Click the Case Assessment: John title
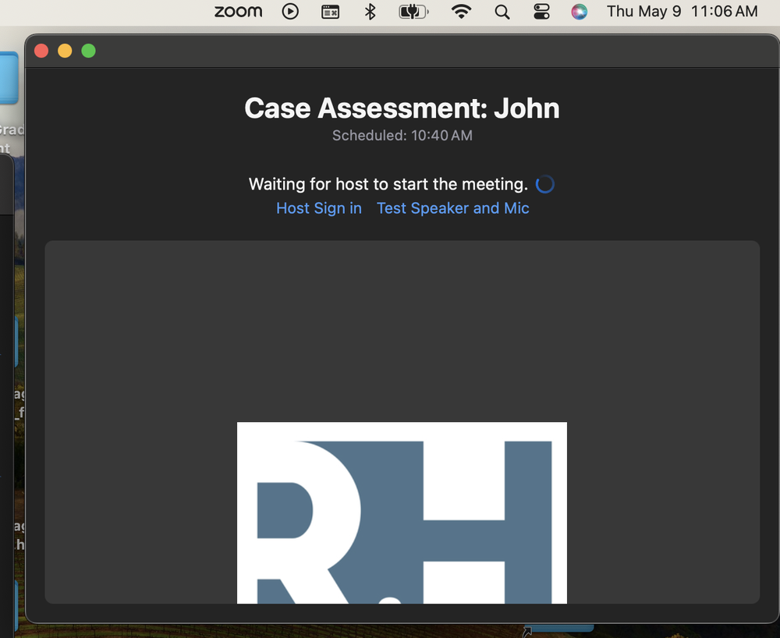Viewport: 780px width, 638px height. [402, 108]
